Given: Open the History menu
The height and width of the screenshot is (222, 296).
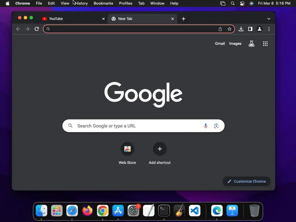Looking at the screenshot, I should [x=81, y=3].
